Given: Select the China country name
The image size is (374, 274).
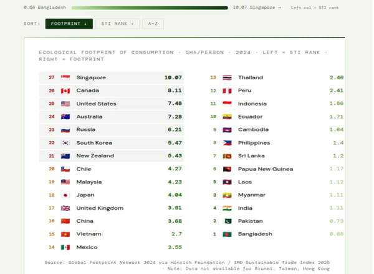Looking at the screenshot, I should (x=85, y=221).
